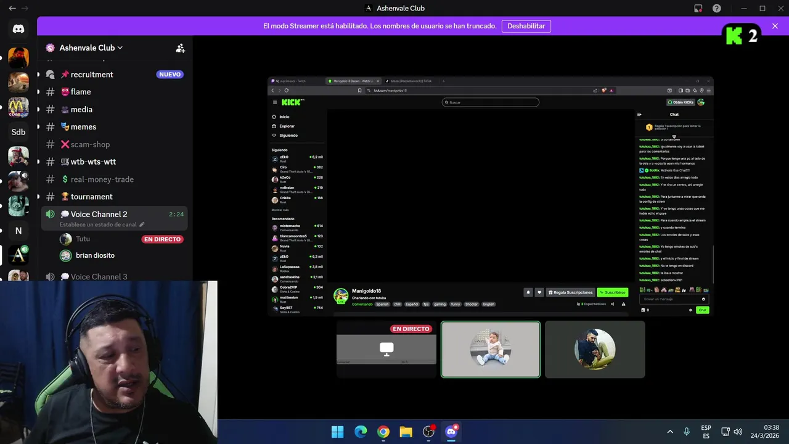Click the microphone icon in system tray

687,432
